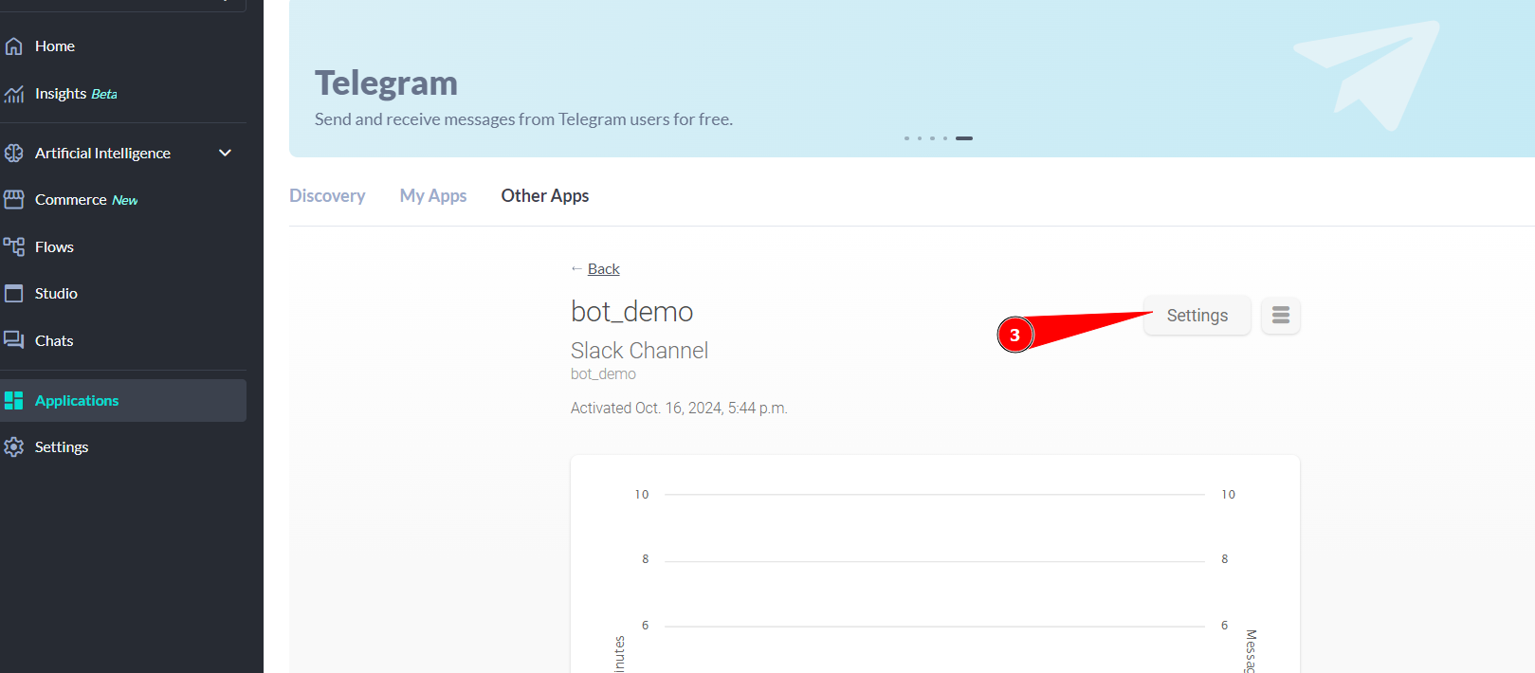Click the Artificial Intelligence brain icon
This screenshot has width=1535, height=673.
point(14,153)
